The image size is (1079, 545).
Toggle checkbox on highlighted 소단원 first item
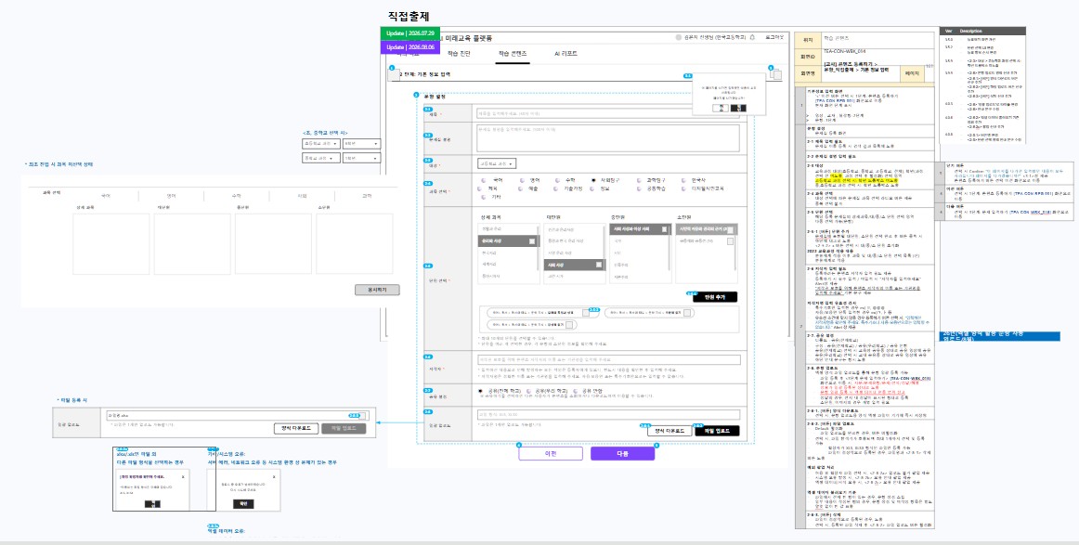pos(730,229)
